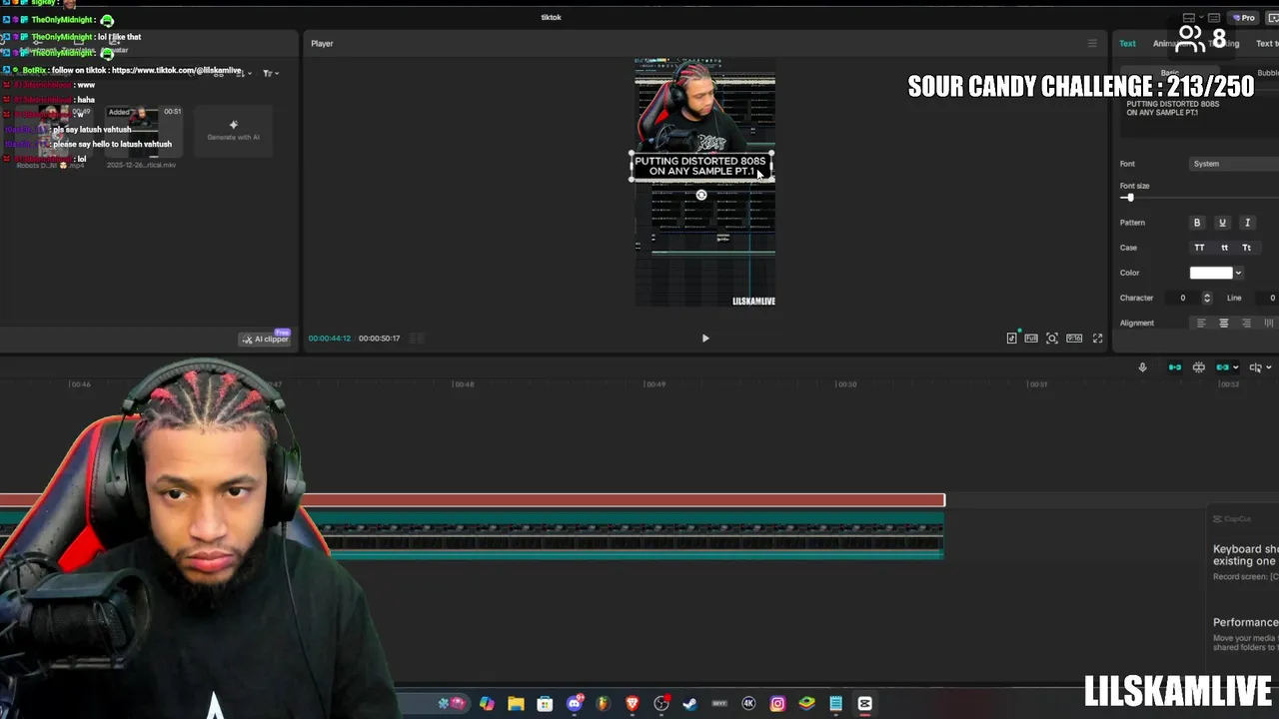
Task: Open the Player panel hamburger menu
Action: (1092, 44)
